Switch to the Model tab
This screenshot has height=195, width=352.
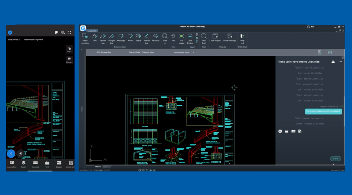(x=98, y=167)
